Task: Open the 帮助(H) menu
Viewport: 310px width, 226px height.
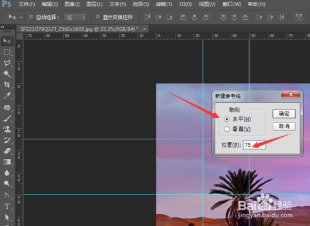Action: coord(256,4)
